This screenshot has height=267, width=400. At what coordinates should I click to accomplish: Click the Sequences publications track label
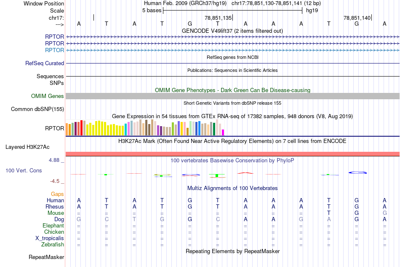tap(50, 76)
